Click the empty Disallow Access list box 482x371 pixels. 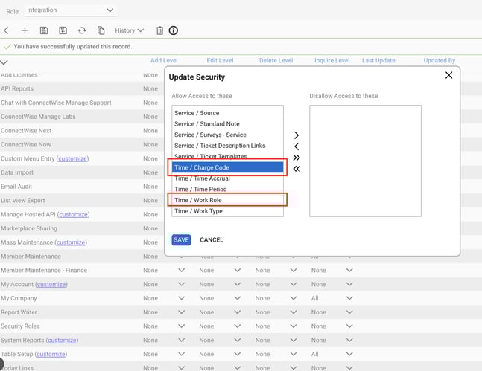(365, 161)
